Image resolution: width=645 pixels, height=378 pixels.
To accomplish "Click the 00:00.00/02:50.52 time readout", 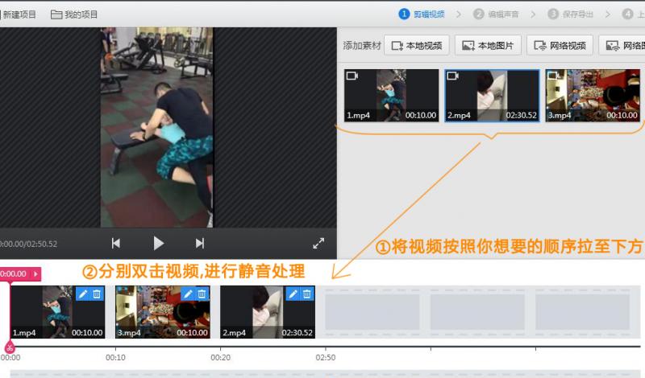I will (x=28, y=244).
